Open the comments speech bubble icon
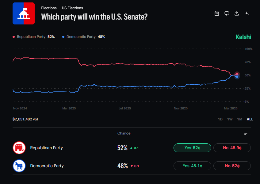The width and height of the screenshot is (260, 184). click(x=227, y=13)
